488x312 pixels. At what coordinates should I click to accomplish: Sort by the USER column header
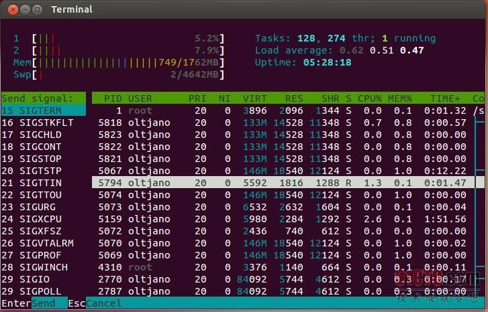(140, 98)
